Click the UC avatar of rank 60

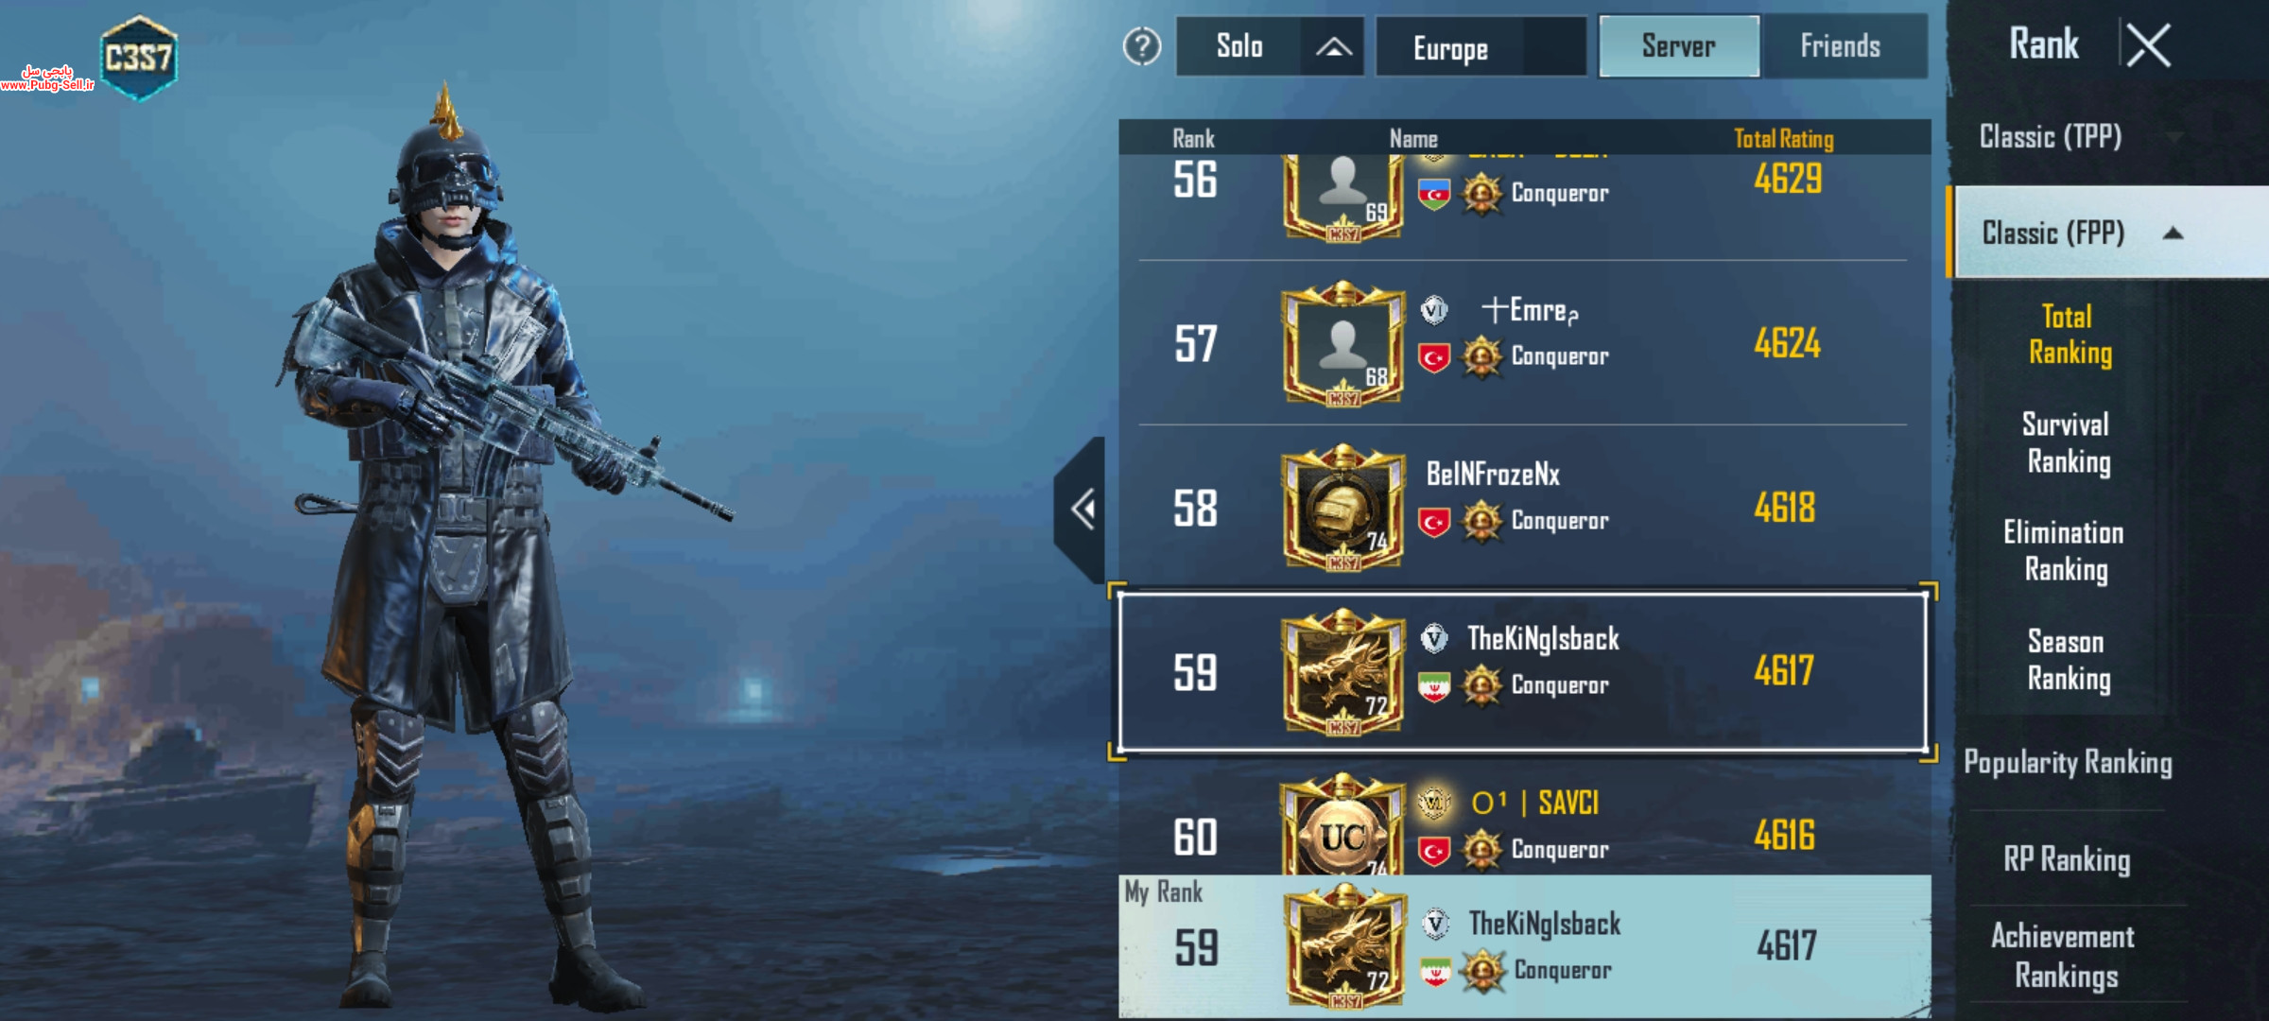pos(1342,824)
